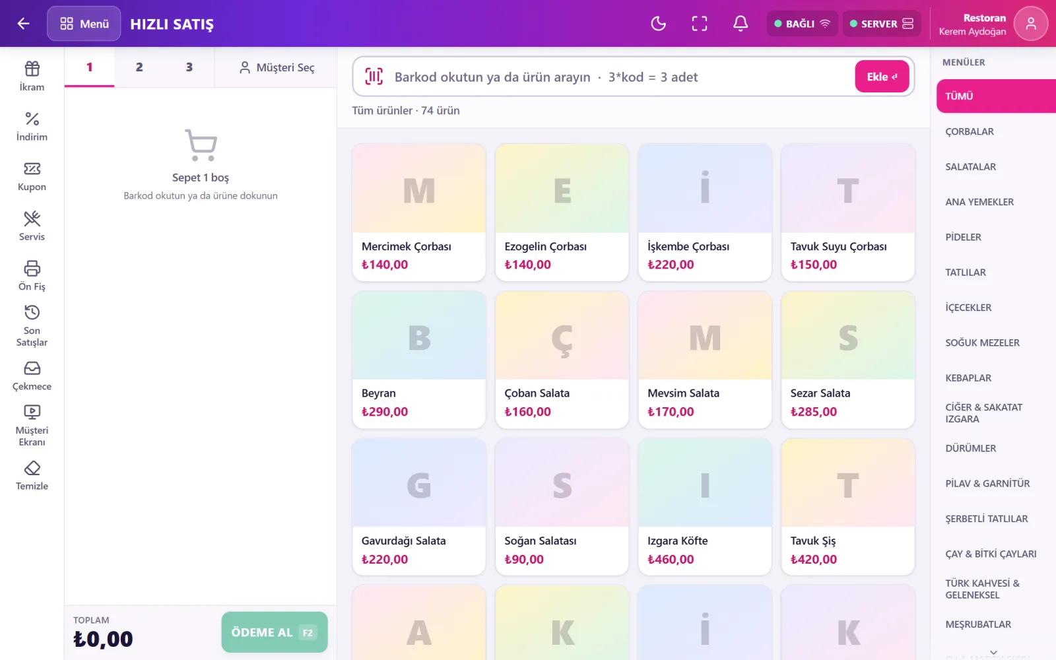Open Son Satışlar history
The image size is (1056, 660).
point(32,326)
